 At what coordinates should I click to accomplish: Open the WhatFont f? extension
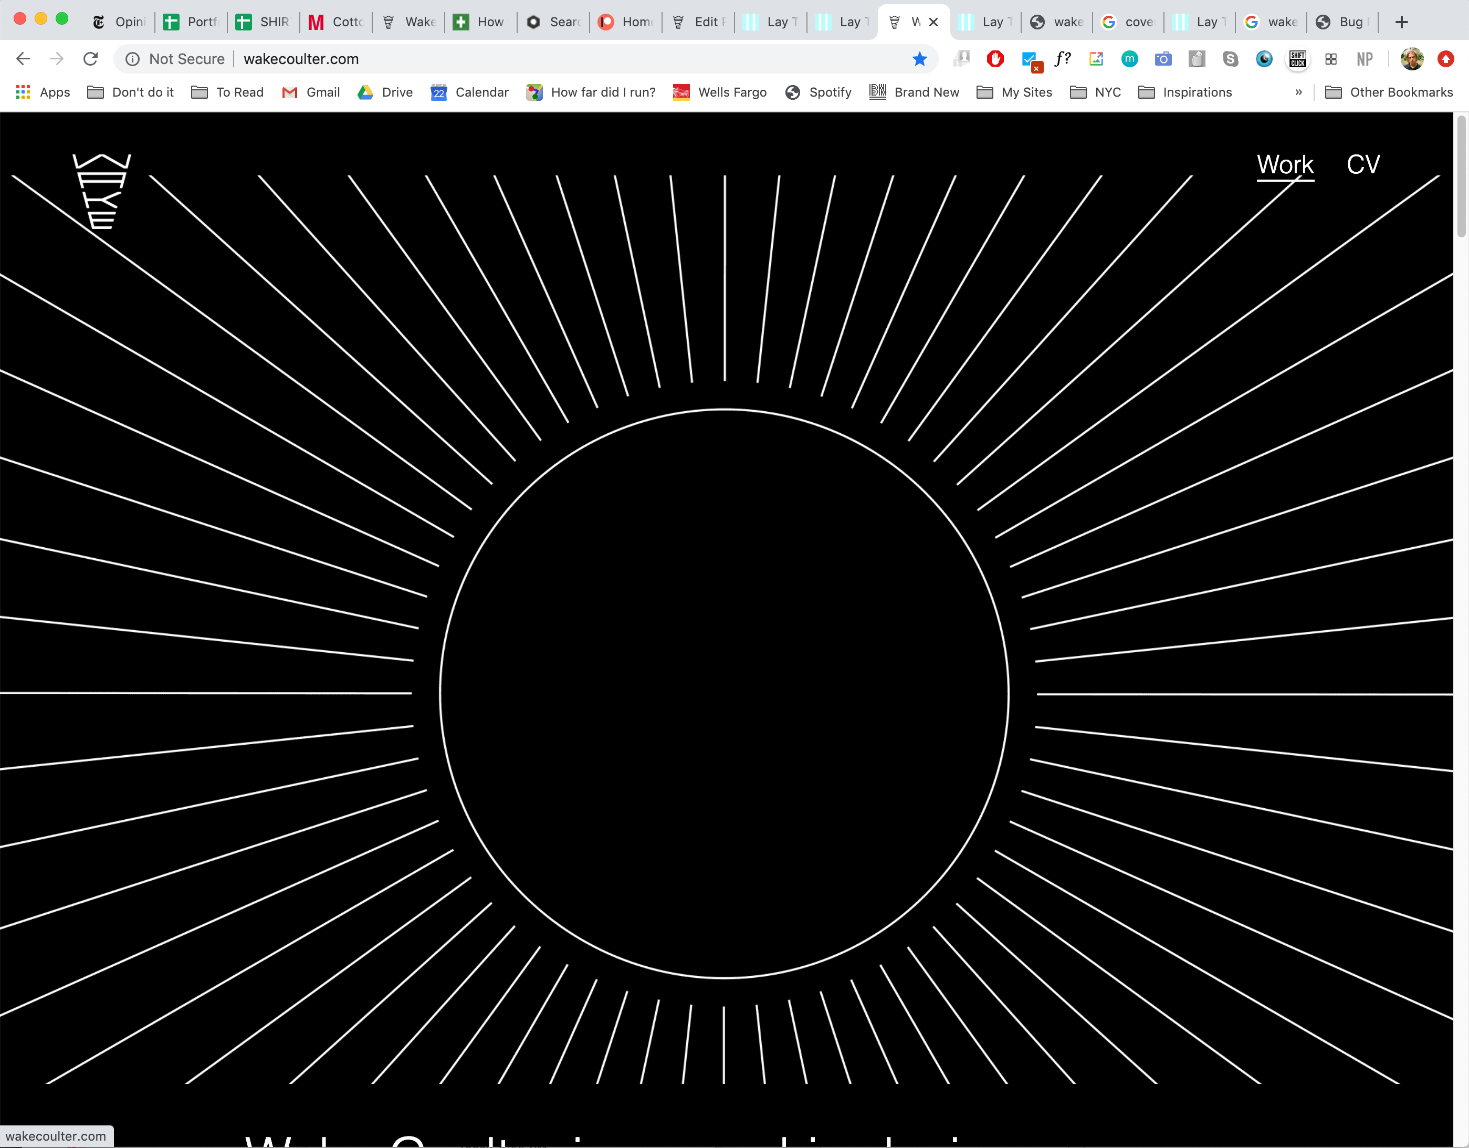coord(1062,59)
